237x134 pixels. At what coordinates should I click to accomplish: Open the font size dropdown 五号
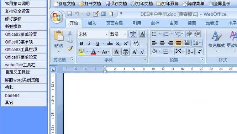125,34
